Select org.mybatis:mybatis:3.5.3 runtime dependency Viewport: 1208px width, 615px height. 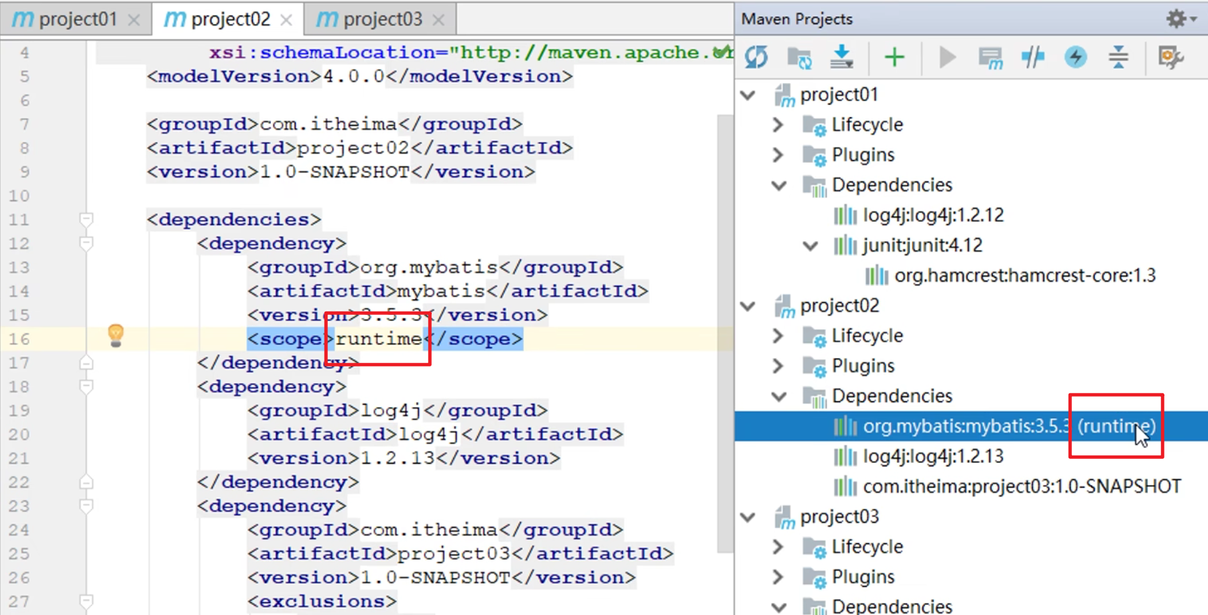click(x=971, y=426)
